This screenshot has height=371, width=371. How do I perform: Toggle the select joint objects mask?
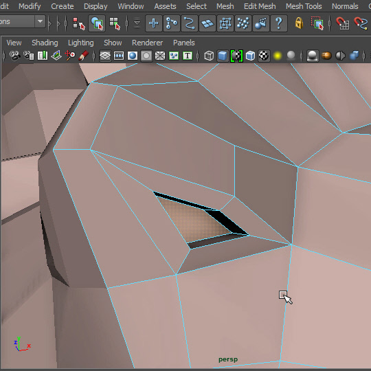click(x=172, y=23)
